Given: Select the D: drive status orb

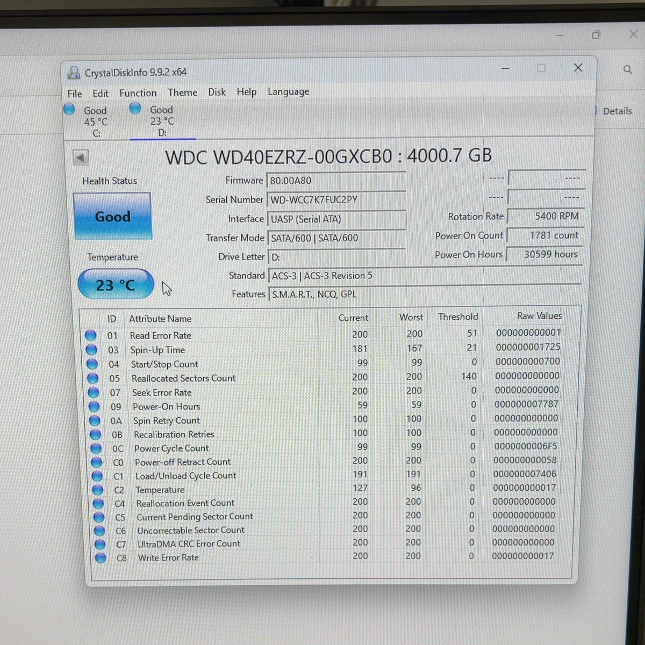Looking at the screenshot, I should [135, 109].
